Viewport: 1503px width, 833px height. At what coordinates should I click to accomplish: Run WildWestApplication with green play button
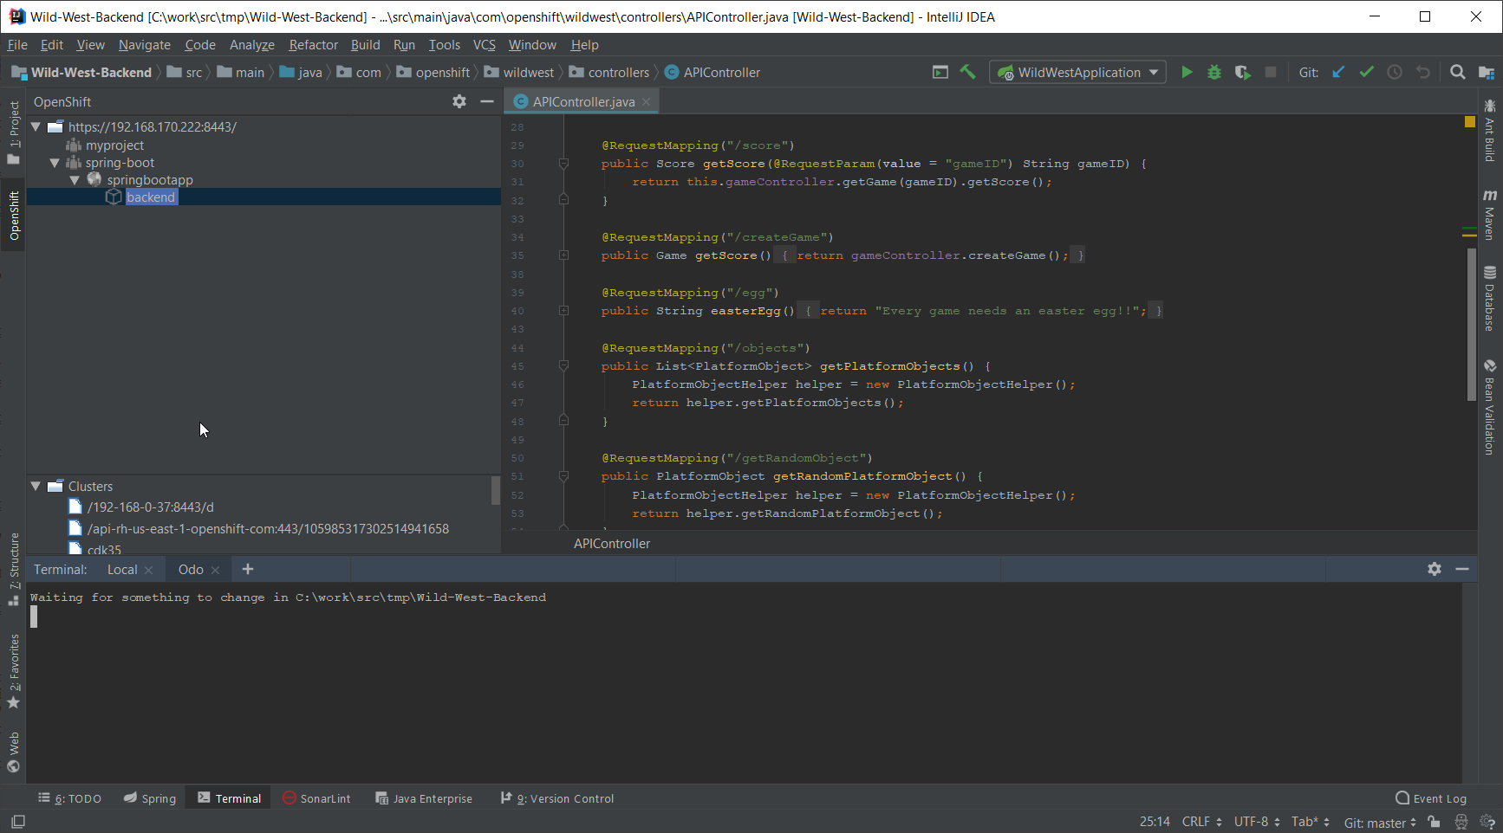1187,73
